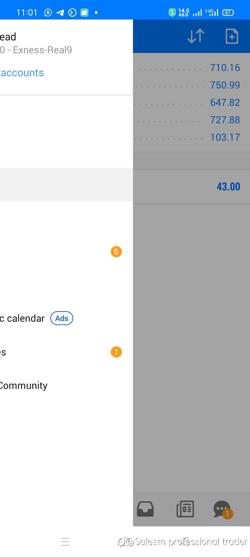Open the history tray icon in bottom bar
250x557 pixels.
coord(145,509)
